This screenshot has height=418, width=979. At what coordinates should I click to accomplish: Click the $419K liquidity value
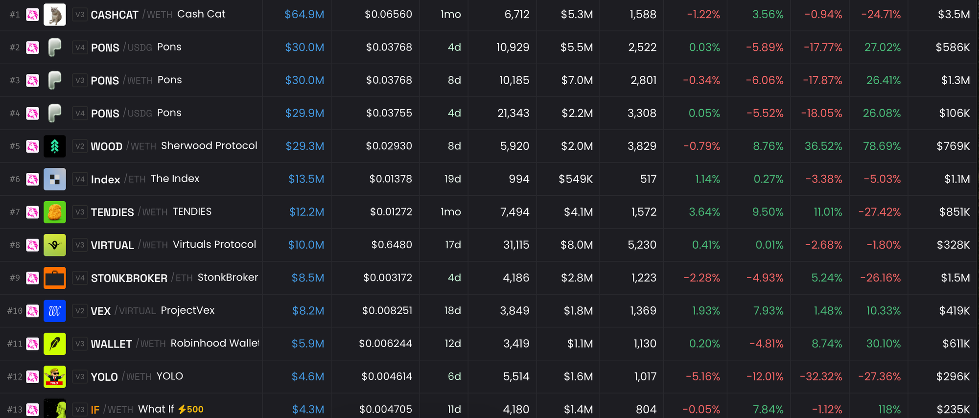pos(955,311)
